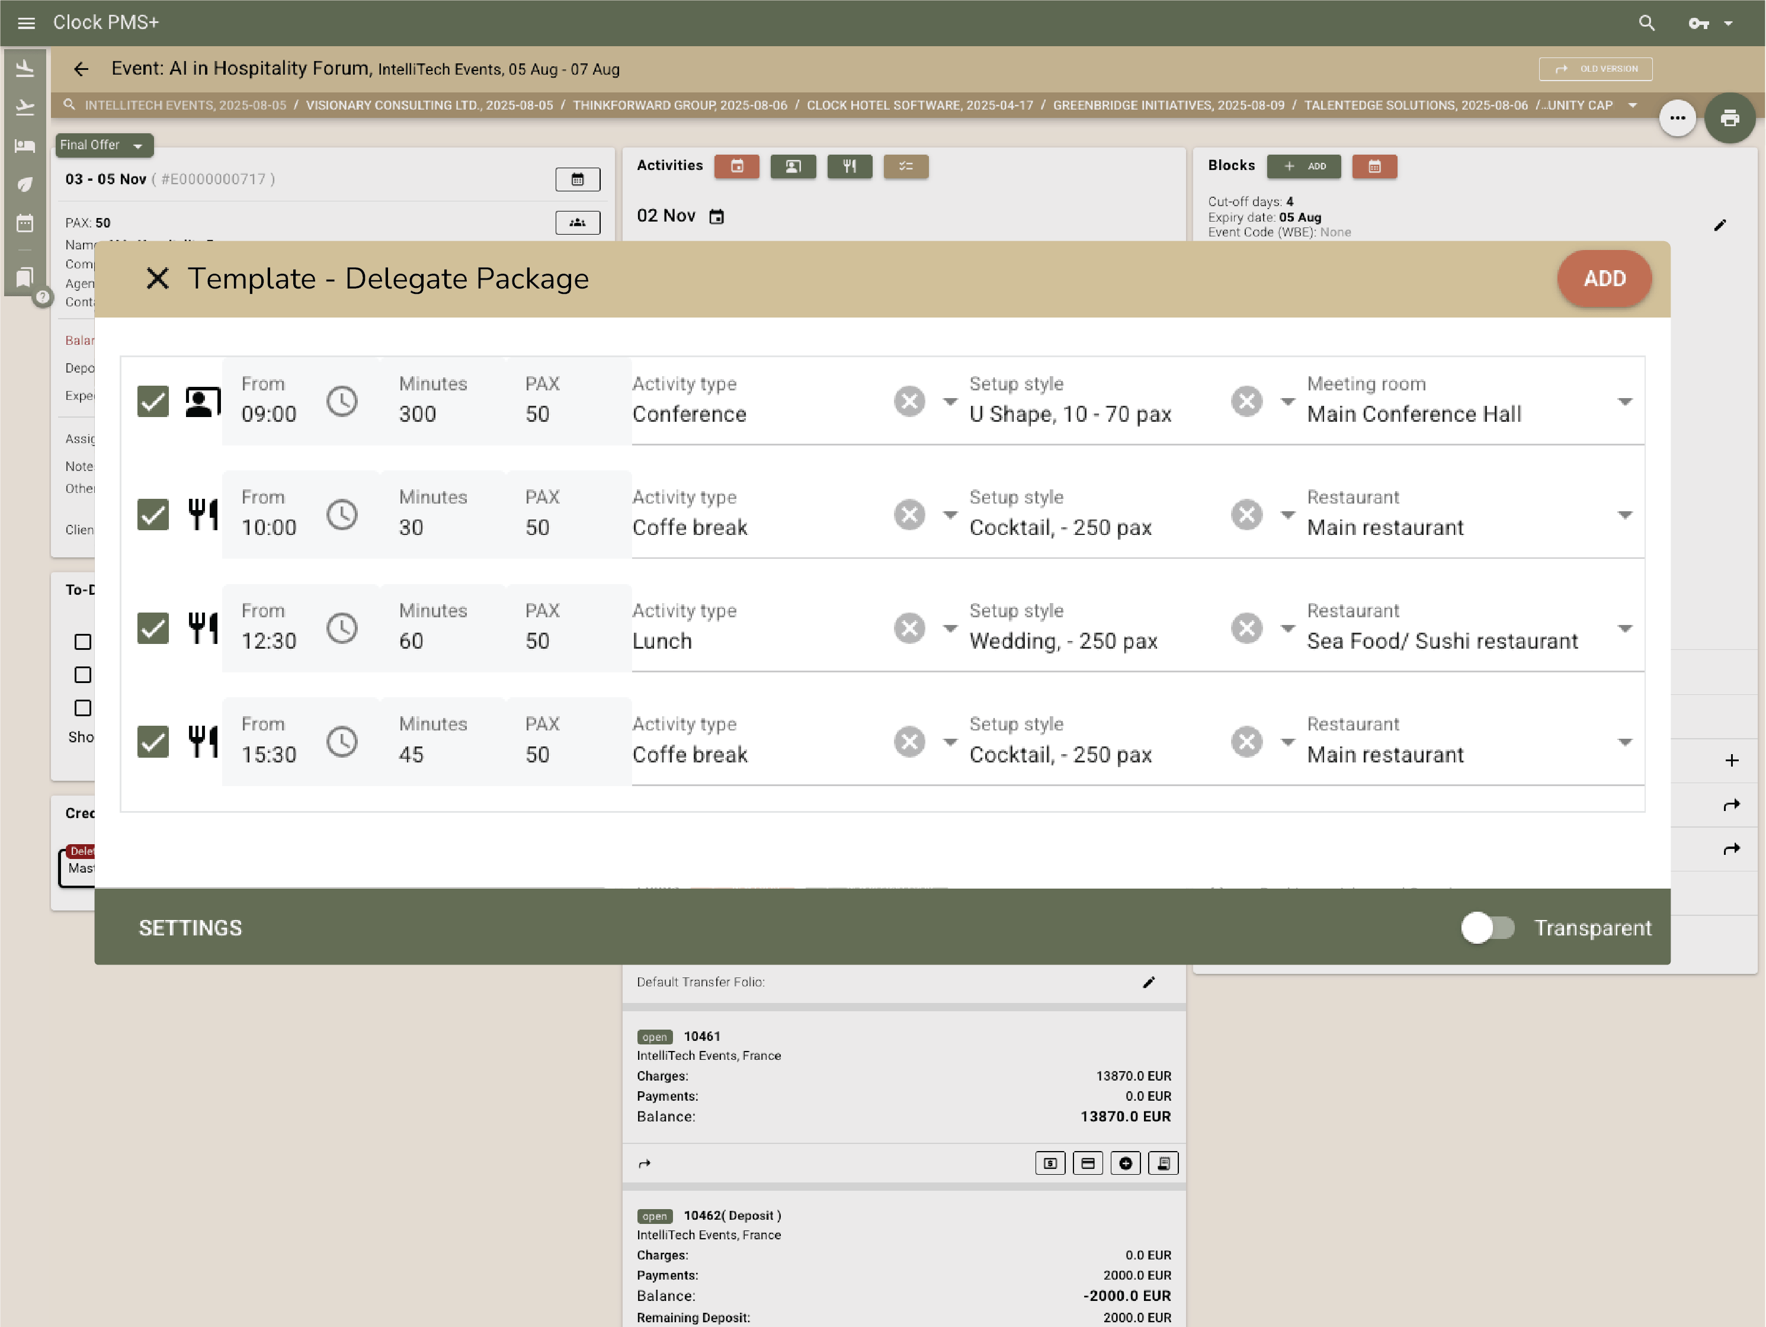
Task: Click the floating print icon
Action: (x=1731, y=117)
